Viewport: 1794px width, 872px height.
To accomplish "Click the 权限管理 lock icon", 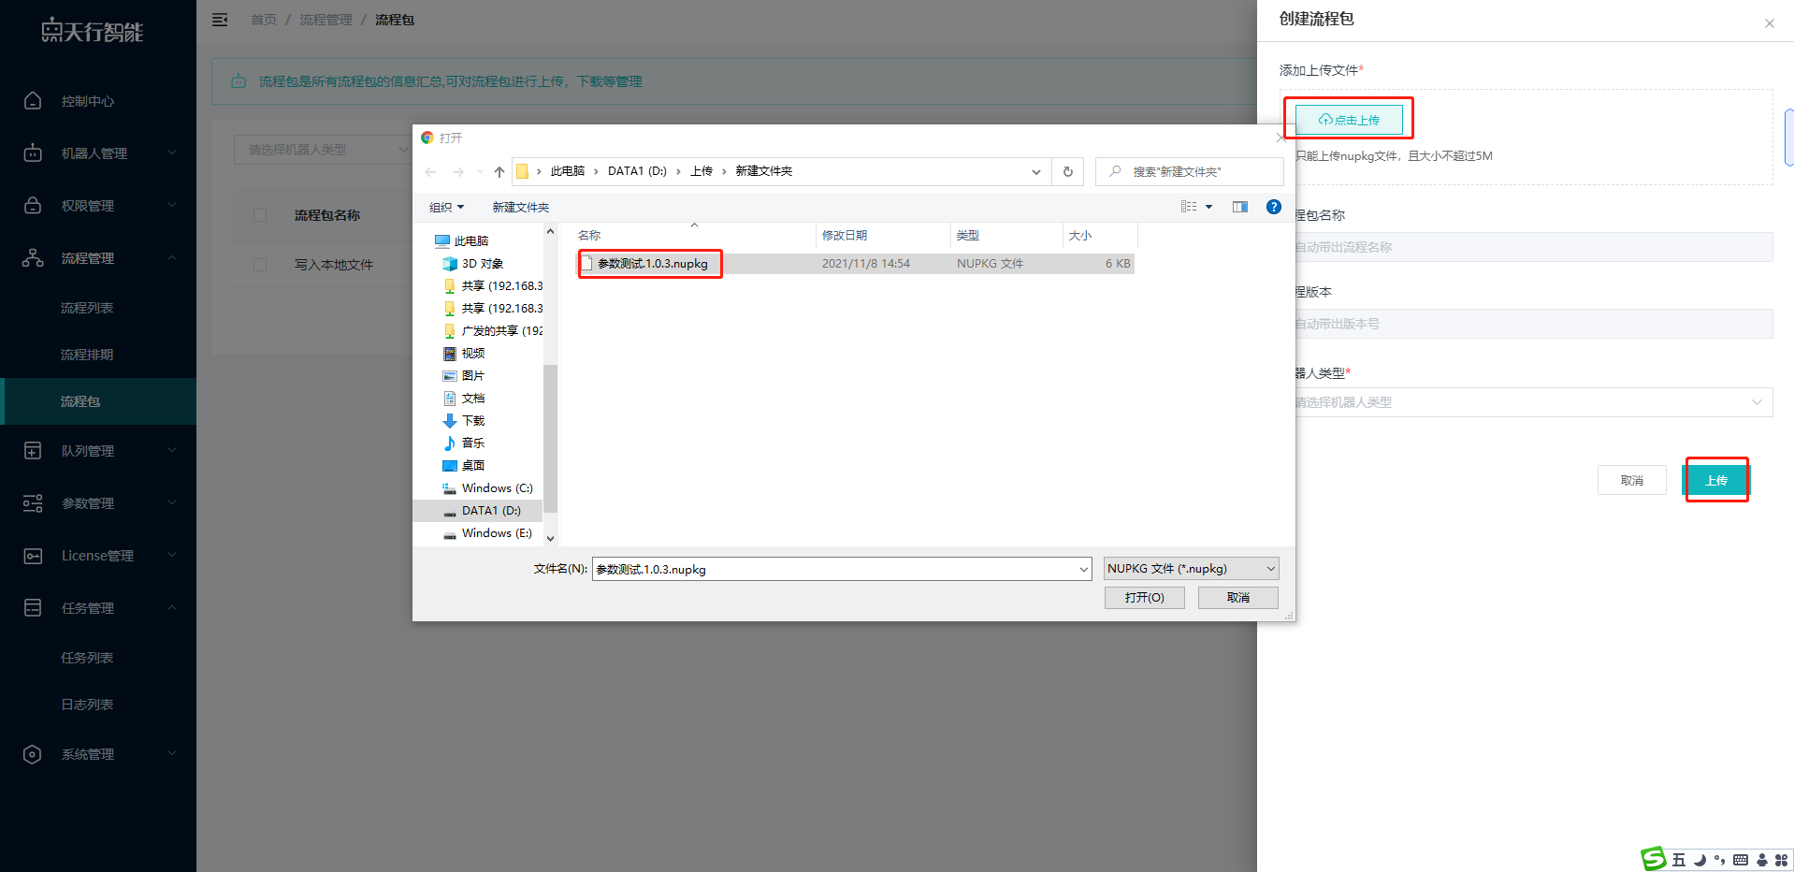I will 33,206.
